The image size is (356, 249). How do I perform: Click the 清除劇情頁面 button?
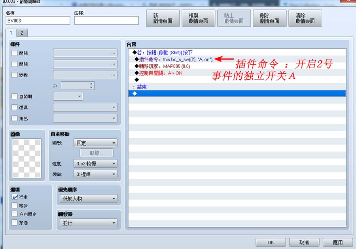pos(305,18)
